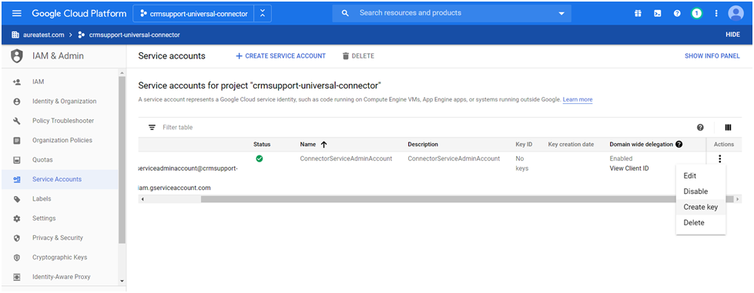Image resolution: width=754 pixels, height=293 pixels.
Task: Click the Settings gear icon in sidebar
Action: click(17, 218)
